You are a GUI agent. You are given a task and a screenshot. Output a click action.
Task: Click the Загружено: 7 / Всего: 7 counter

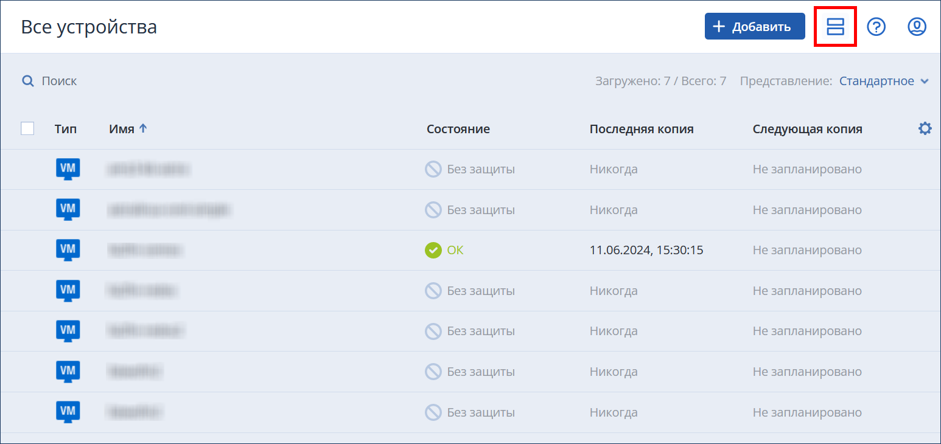(660, 81)
